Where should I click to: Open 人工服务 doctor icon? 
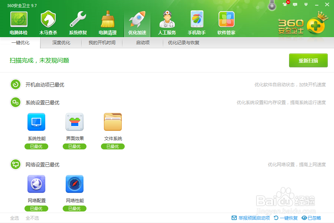click(x=167, y=19)
